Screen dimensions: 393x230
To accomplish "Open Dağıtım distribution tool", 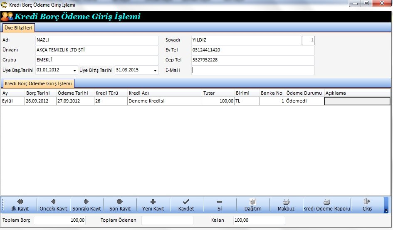I will 253,205.
